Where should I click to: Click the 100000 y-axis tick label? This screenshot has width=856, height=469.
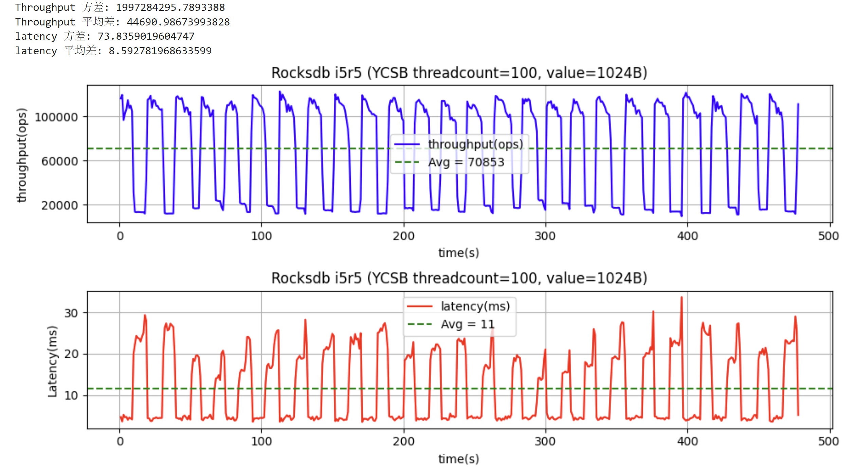pyautogui.click(x=56, y=117)
